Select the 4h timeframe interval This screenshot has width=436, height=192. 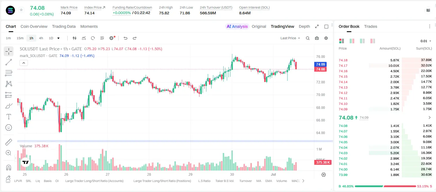point(41,38)
